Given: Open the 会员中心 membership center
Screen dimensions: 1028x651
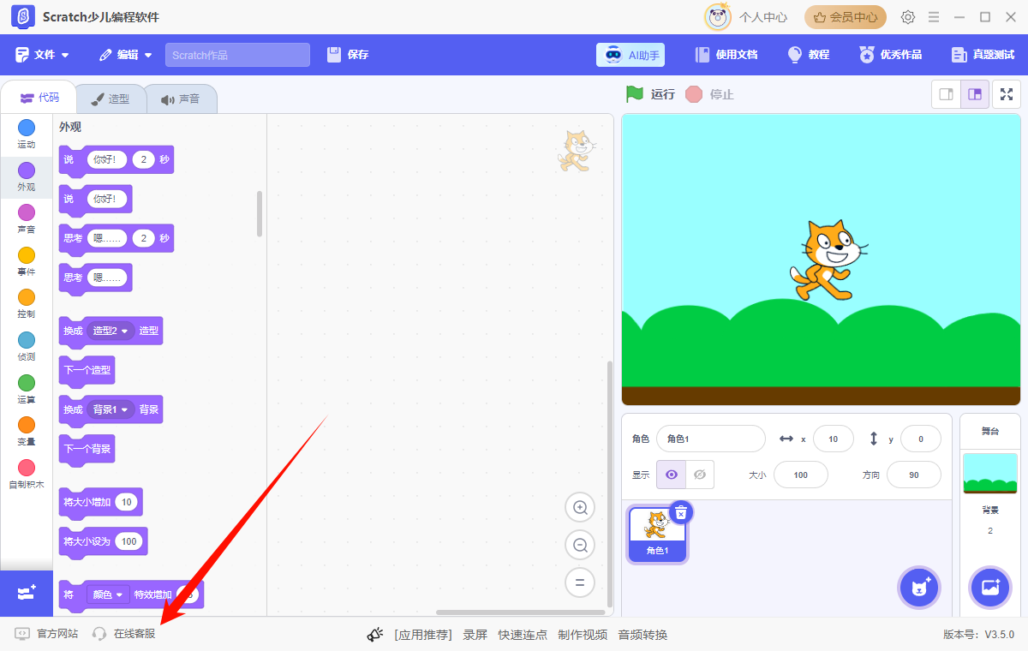Looking at the screenshot, I should 845,16.
